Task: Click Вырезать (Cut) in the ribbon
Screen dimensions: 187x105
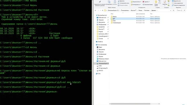Action: pos(121,1)
